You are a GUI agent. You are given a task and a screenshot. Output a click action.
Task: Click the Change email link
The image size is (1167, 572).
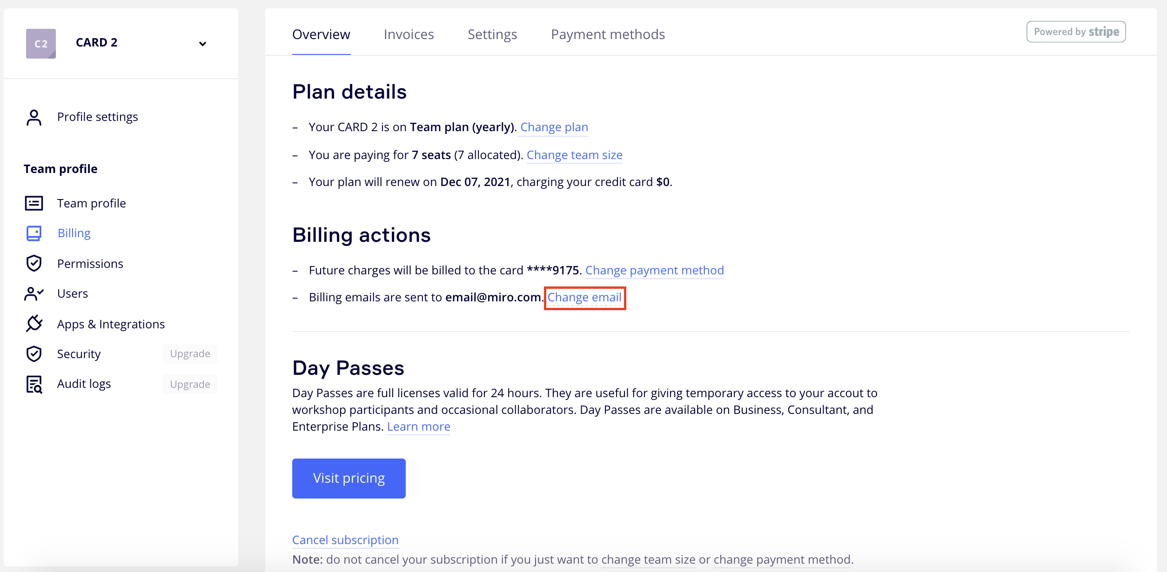tap(584, 298)
